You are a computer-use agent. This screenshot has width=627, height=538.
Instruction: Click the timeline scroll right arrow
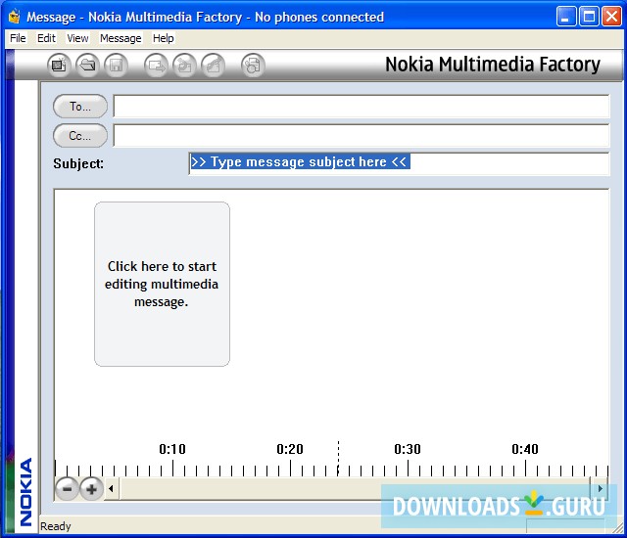600,488
